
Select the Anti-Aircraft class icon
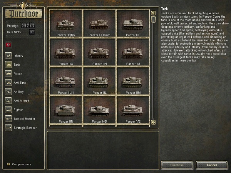(x=8, y=101)
